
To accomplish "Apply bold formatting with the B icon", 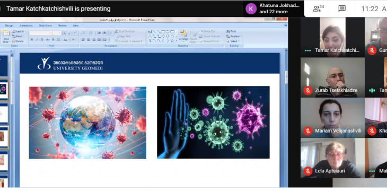I will click(32, 40).
